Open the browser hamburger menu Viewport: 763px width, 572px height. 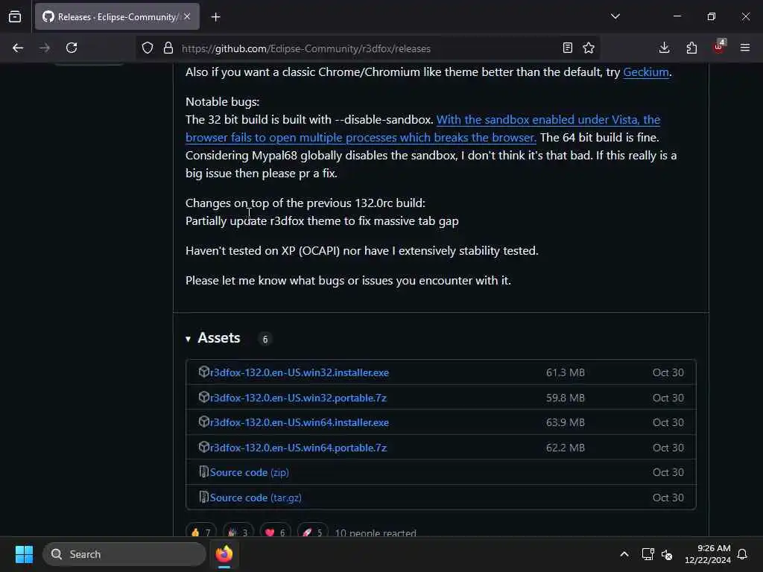coord(745,48)
